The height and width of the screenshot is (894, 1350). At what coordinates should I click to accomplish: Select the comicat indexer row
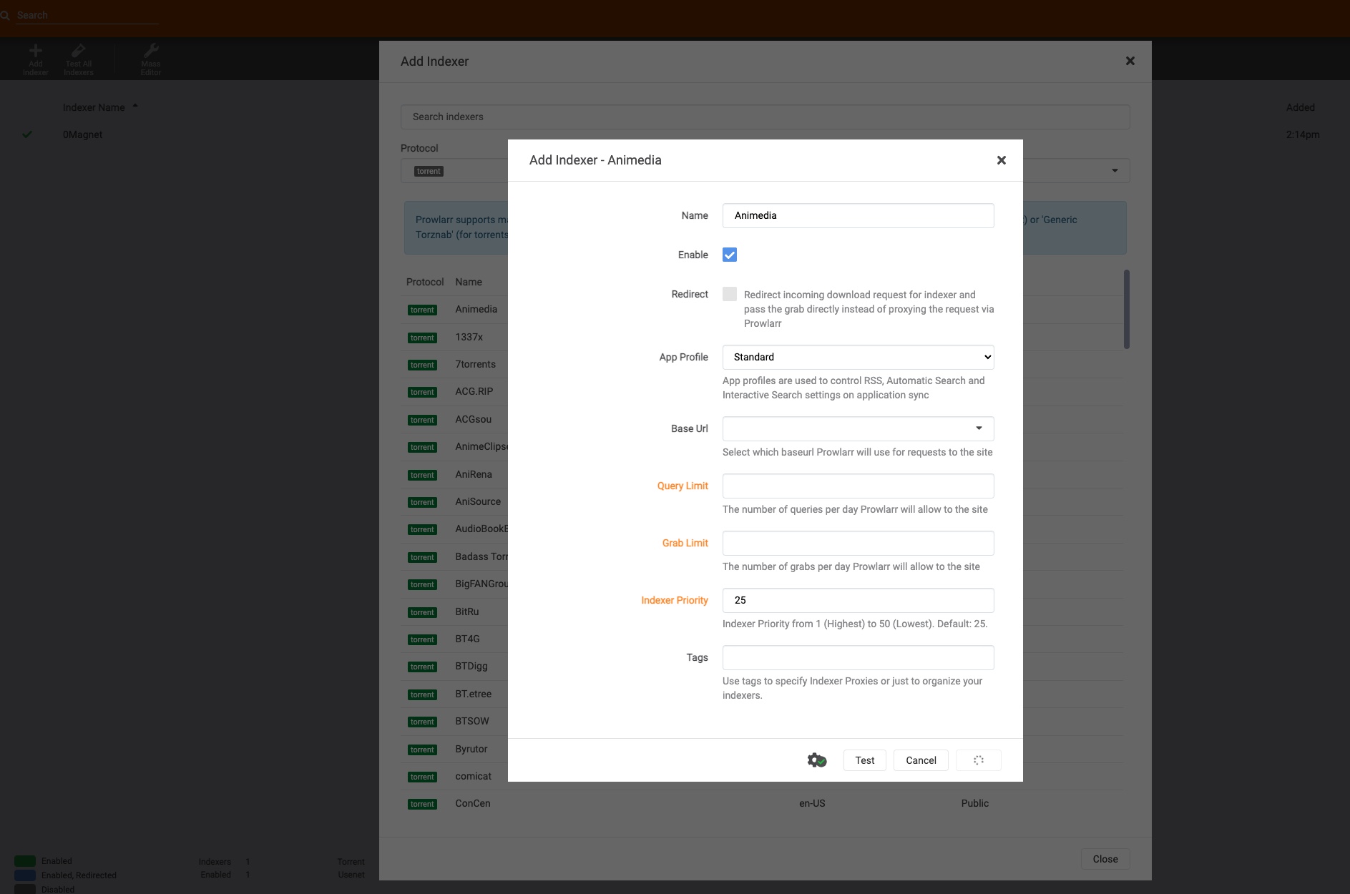point(474,776)
